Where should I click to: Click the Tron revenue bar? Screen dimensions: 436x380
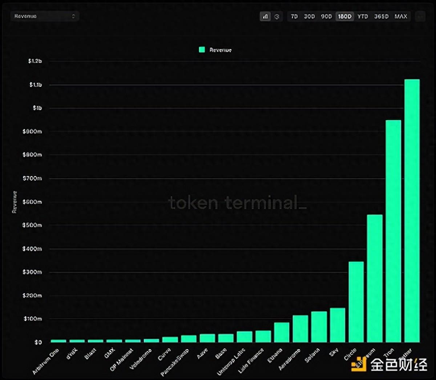(x=393, y=231)
